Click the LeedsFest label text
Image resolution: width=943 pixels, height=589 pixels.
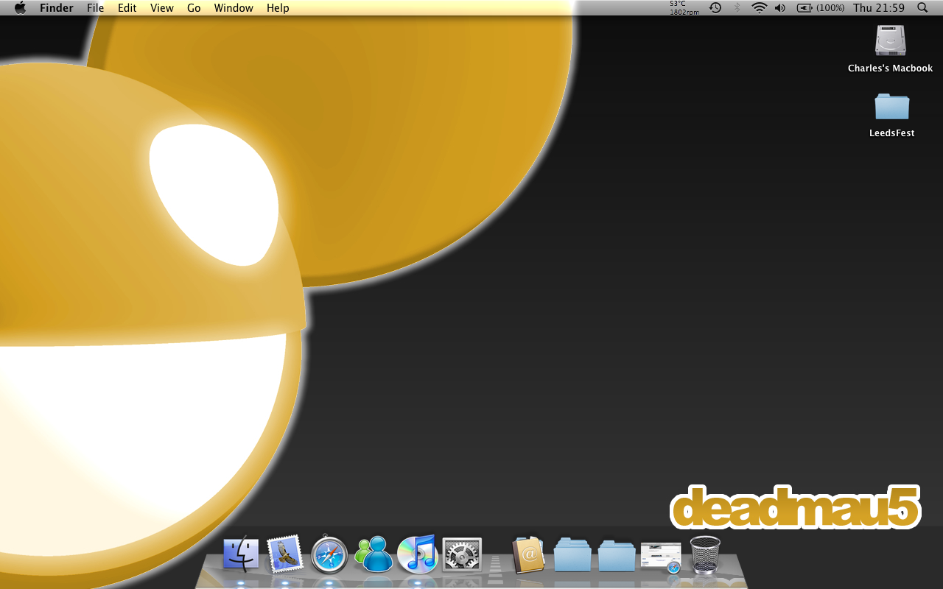tap(891, 133)
